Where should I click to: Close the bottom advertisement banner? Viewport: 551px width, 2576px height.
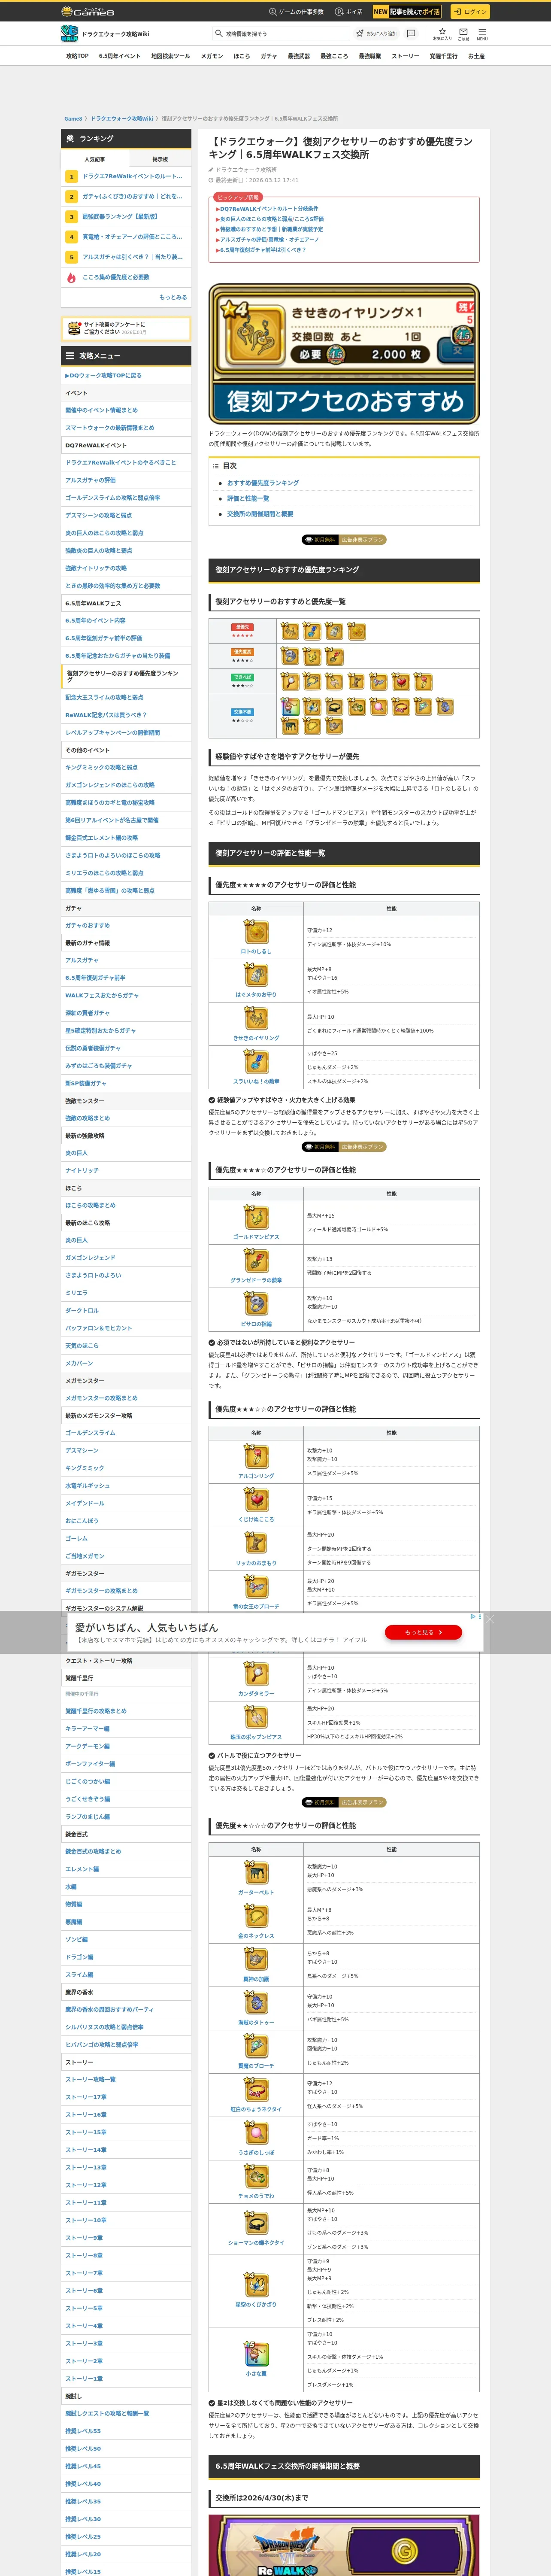tap(489, 1619)
